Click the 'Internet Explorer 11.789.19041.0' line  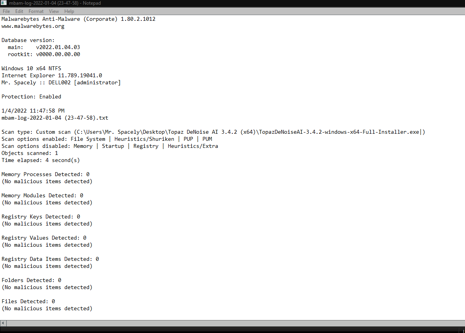tap(51, 75)
